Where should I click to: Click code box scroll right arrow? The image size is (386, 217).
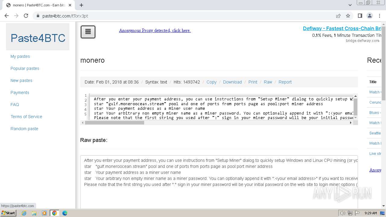351,123
